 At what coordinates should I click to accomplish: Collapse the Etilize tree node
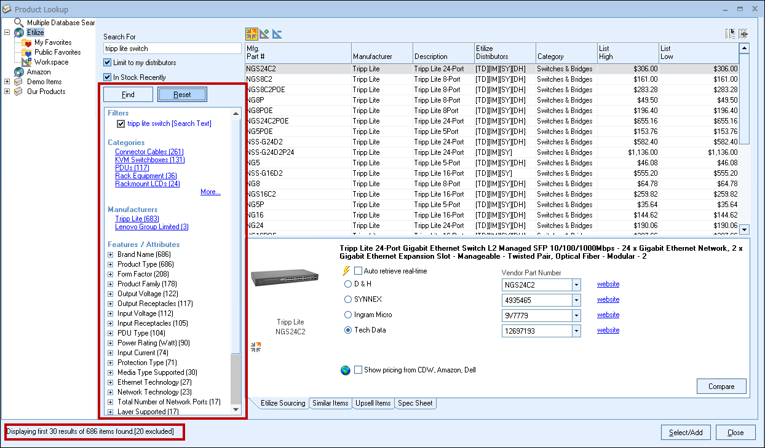7,33
